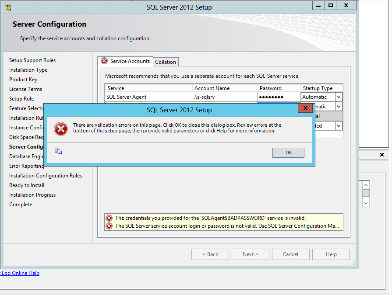Click the Next button
The width and height of the screenshot is (392, 295).
(250, 254)
